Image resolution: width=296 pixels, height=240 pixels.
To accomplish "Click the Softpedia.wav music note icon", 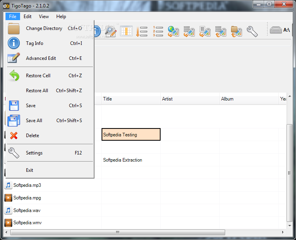I will (x=8, y=210).
